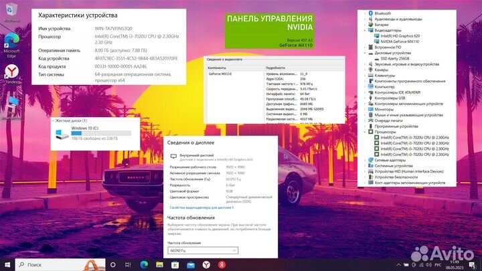
Task: Click the Подробности column header
Action: tap(275, 68)
